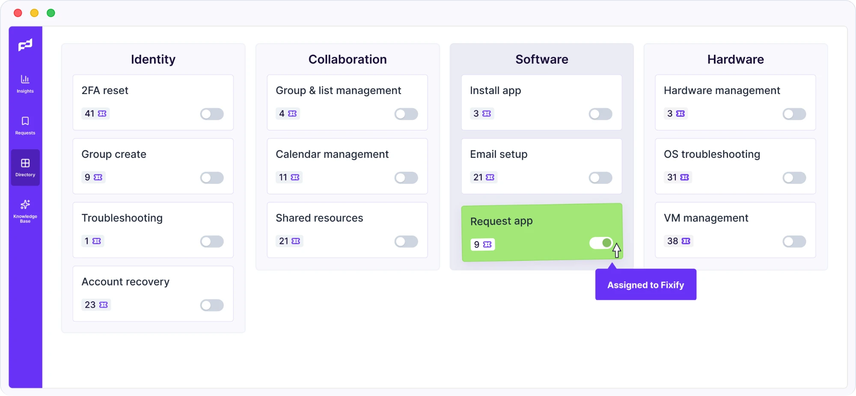This screenshot has width=856, height=396.
Task: Toggle the Identity Troubleshooting switch
Action: (212, 242)
